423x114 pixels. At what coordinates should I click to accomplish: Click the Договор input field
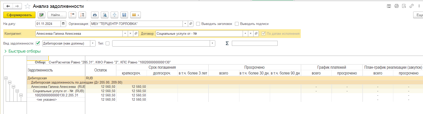(x=199, y=33)
